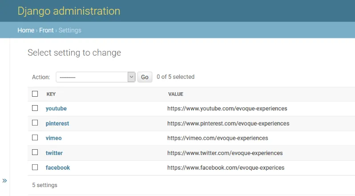Open the Action dropdown menu
Screen dimensions: 355x196
pos(95,77)
